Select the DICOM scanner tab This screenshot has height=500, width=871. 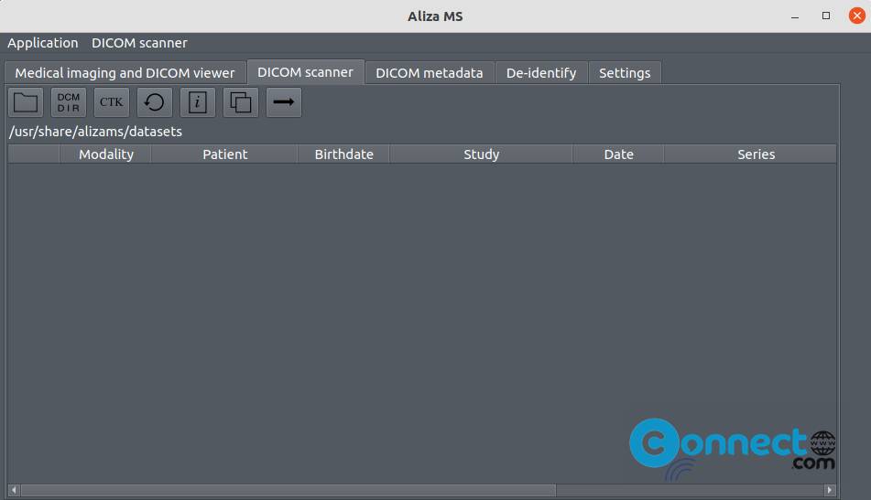[305, 72]
